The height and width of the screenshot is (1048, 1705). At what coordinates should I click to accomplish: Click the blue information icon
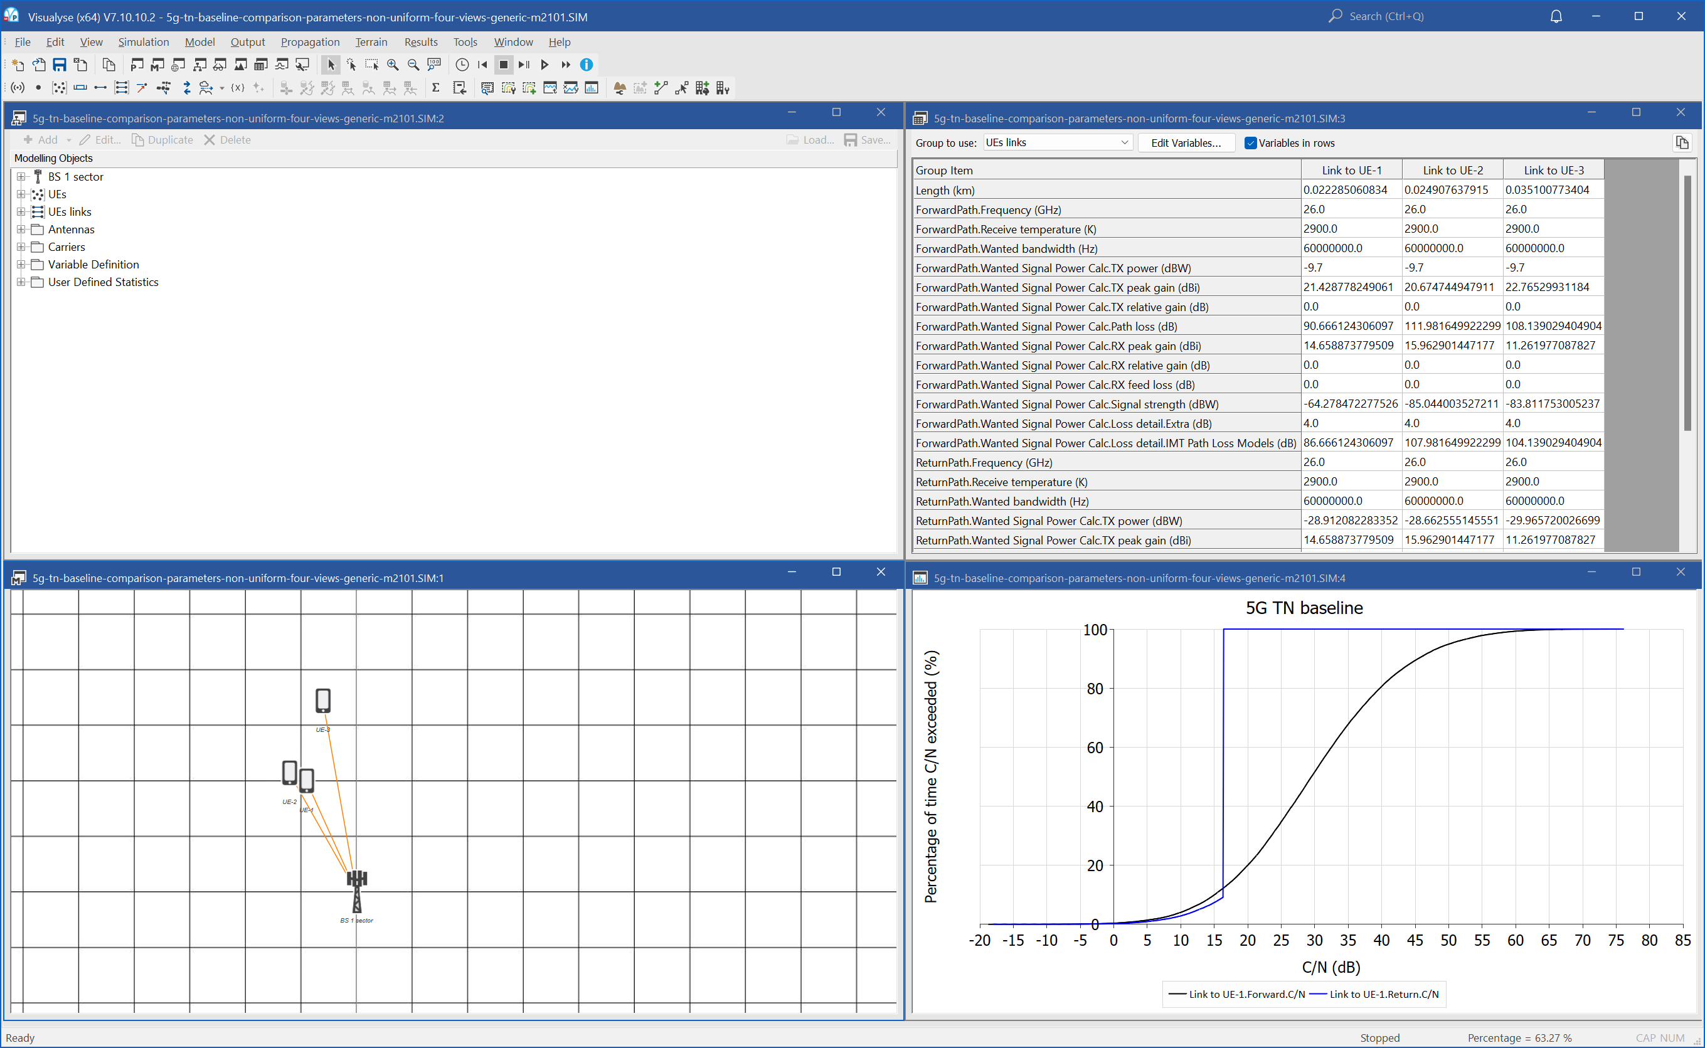pos(587,65)
